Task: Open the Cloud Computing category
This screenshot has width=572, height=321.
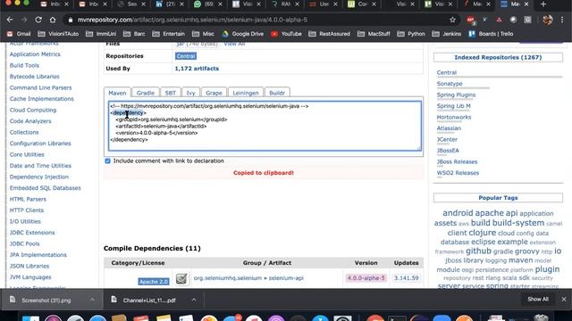Action: 33,110
